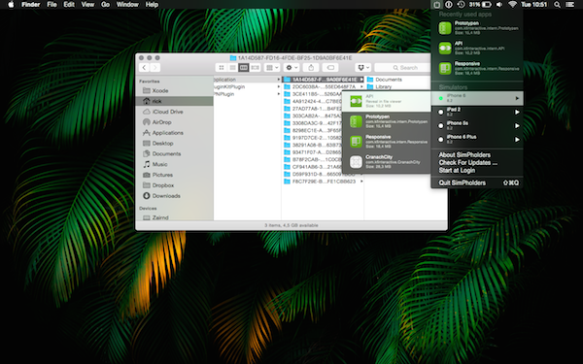This screenshot has width=583, height=364.
Task: Open the SimPholders menu bar icon
Action: (436, 5)
